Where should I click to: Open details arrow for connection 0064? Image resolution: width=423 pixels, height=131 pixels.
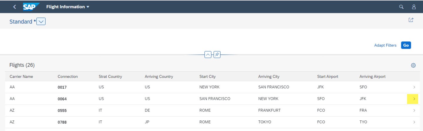[414, 99]
